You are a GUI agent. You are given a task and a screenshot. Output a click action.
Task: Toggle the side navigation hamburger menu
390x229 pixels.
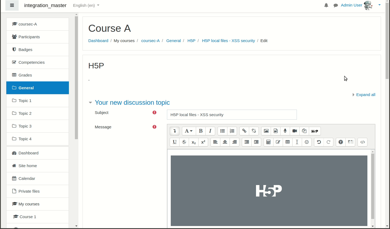click(12, 5)
